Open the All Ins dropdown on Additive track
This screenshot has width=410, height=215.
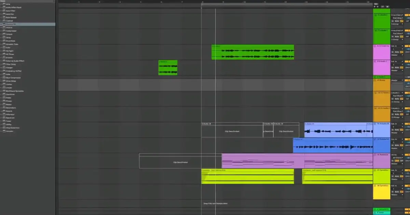point(397,155)
